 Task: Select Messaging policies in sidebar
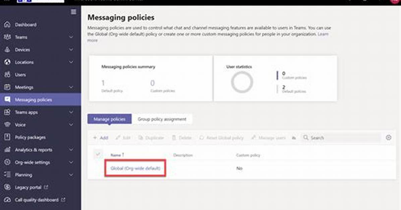41,100
